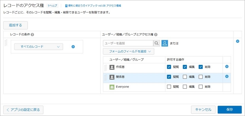Open the blue user picker icon
Viewport: 245px width, 116px height.
[x=165, y=43]
